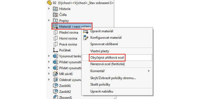The height and width of the screenshot is (99, 203).
Task: Select the Zaoblit1 label
Action: [x=65, y=86]
